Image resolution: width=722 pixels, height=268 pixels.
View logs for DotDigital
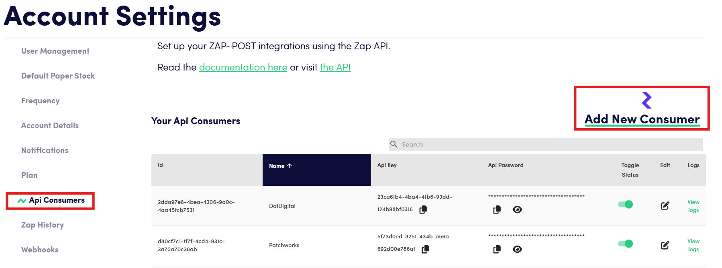pyautogui.click(x=693, y=206)
